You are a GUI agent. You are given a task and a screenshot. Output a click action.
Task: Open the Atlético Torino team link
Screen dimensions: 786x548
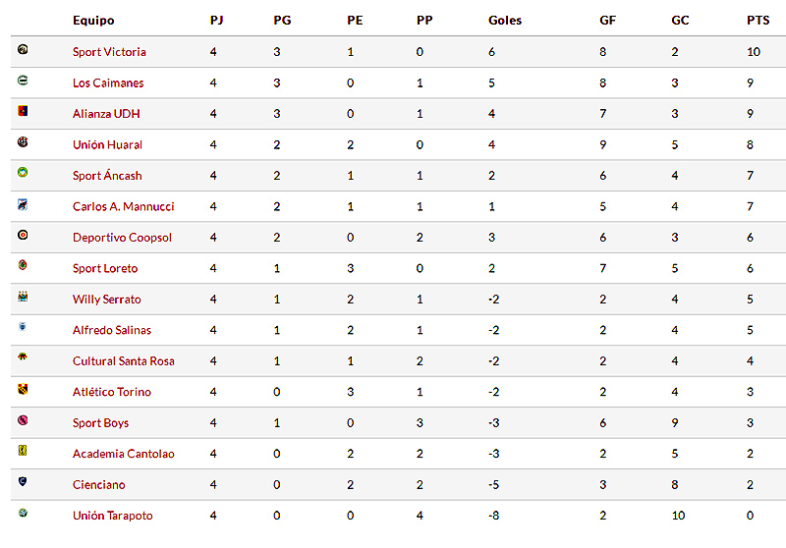(x=112, y=392)
